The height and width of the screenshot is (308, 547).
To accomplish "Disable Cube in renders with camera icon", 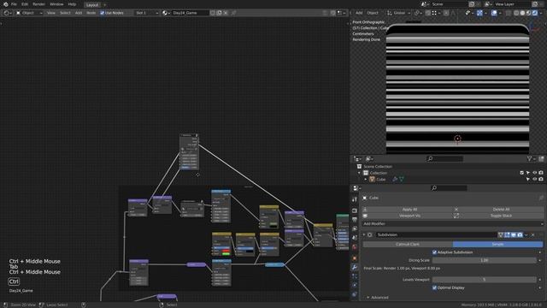I will [x=541, y=180].
